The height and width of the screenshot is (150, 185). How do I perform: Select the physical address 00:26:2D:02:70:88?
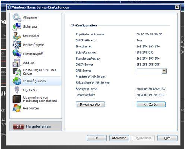(x=149, y=34)
